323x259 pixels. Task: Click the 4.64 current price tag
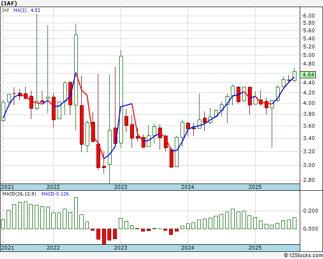pos(308,74)
